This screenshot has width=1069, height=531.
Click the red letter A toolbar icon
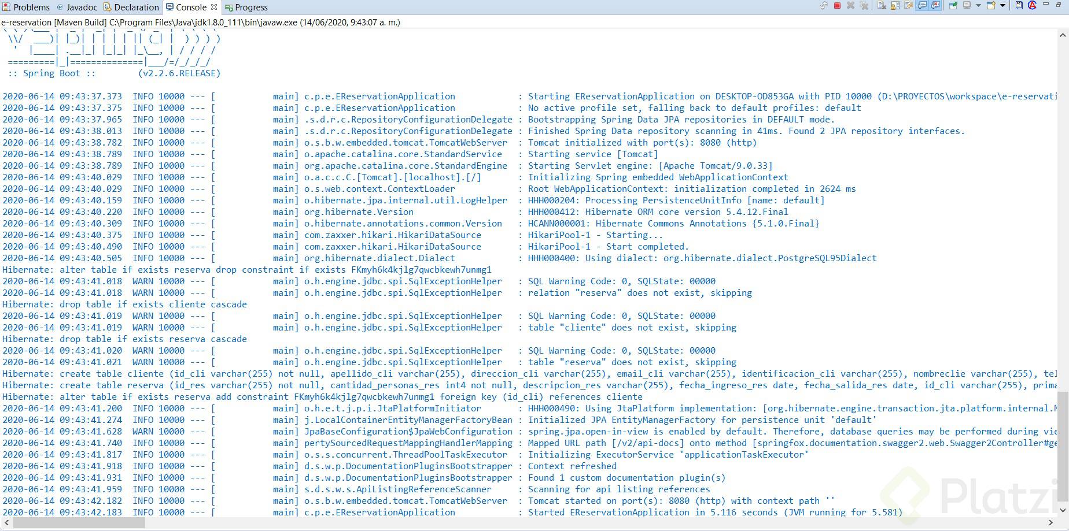click(1032, 5)
